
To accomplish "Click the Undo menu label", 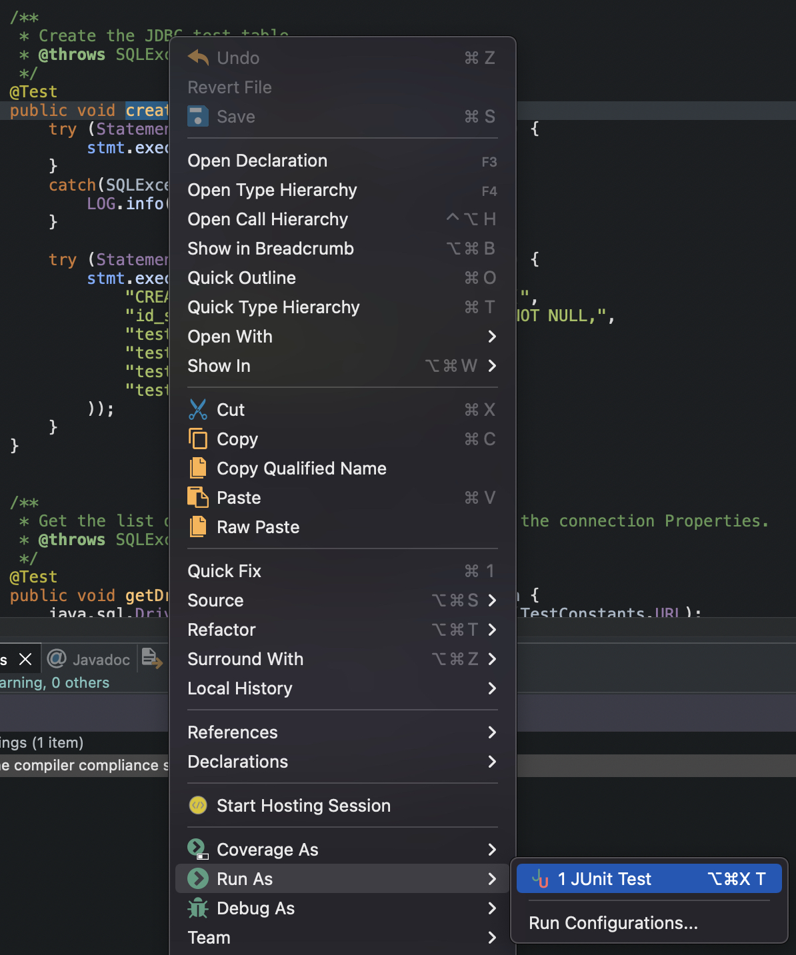I will pyautogui.click(x=238, y=58).
